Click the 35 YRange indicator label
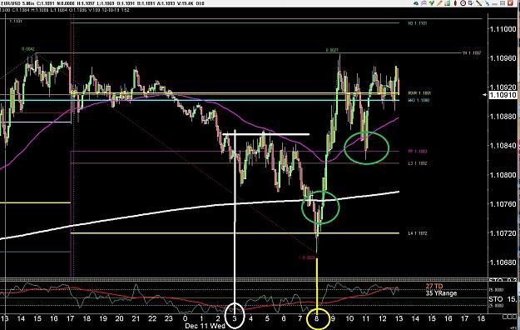The image size is (520, 330). (441, 293)
